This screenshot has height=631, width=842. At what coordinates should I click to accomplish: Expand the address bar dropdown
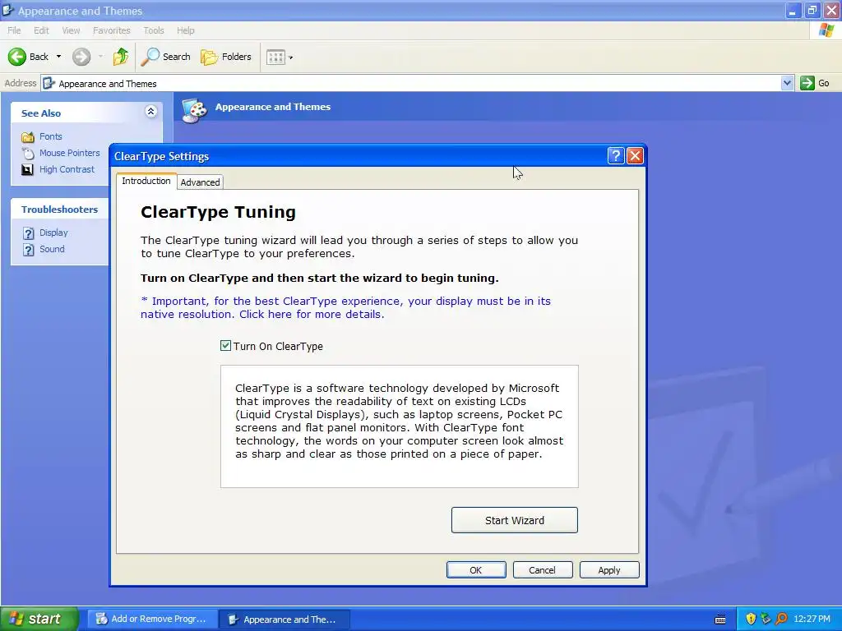(787, 83)
